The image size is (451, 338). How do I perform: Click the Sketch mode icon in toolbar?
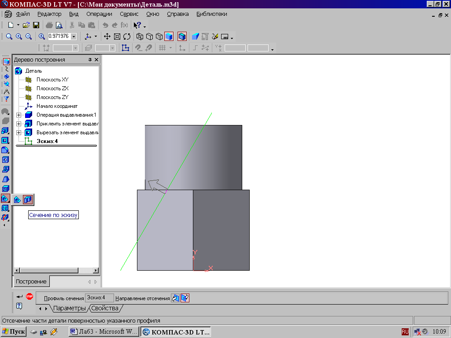[125, 48]
